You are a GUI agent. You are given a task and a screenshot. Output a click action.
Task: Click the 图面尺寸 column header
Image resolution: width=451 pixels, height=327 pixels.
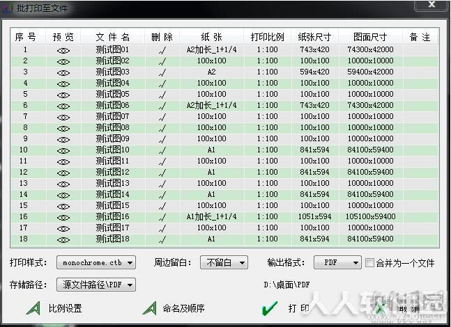click(370, 37)
